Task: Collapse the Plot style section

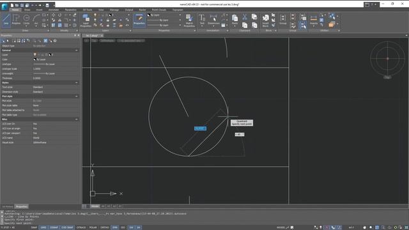Action: point(77,96)
